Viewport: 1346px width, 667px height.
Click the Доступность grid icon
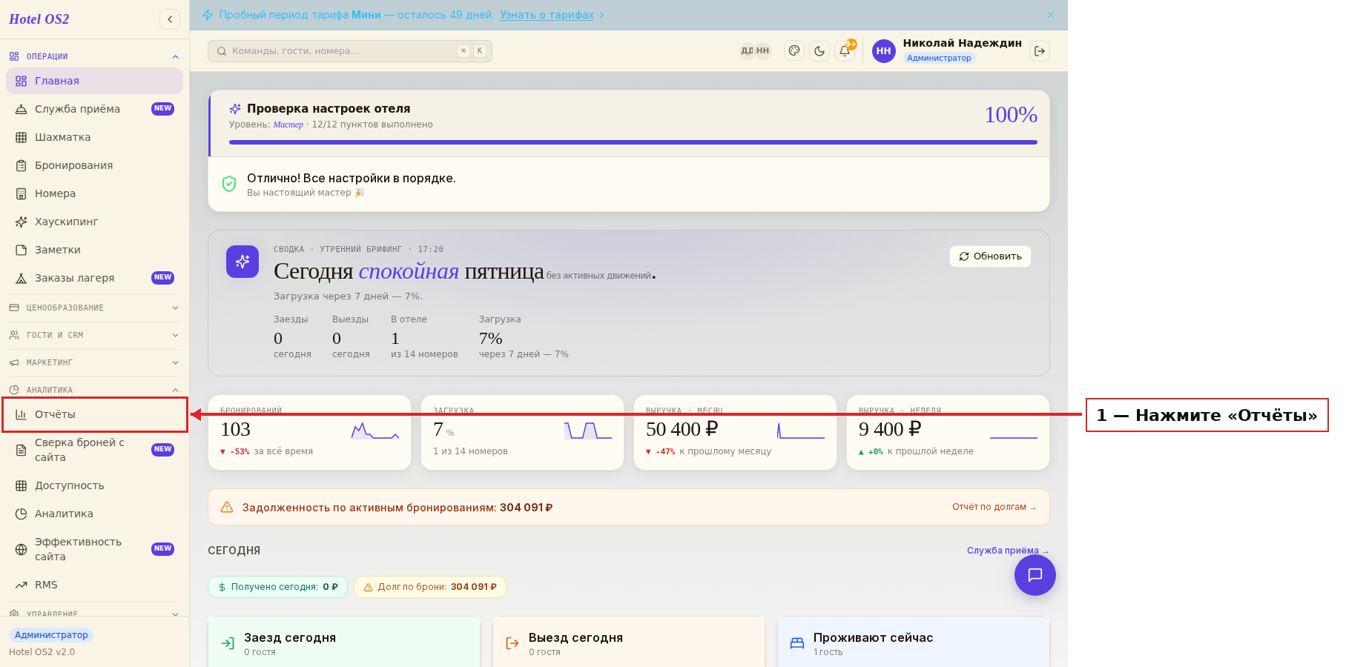coord(22,485)
